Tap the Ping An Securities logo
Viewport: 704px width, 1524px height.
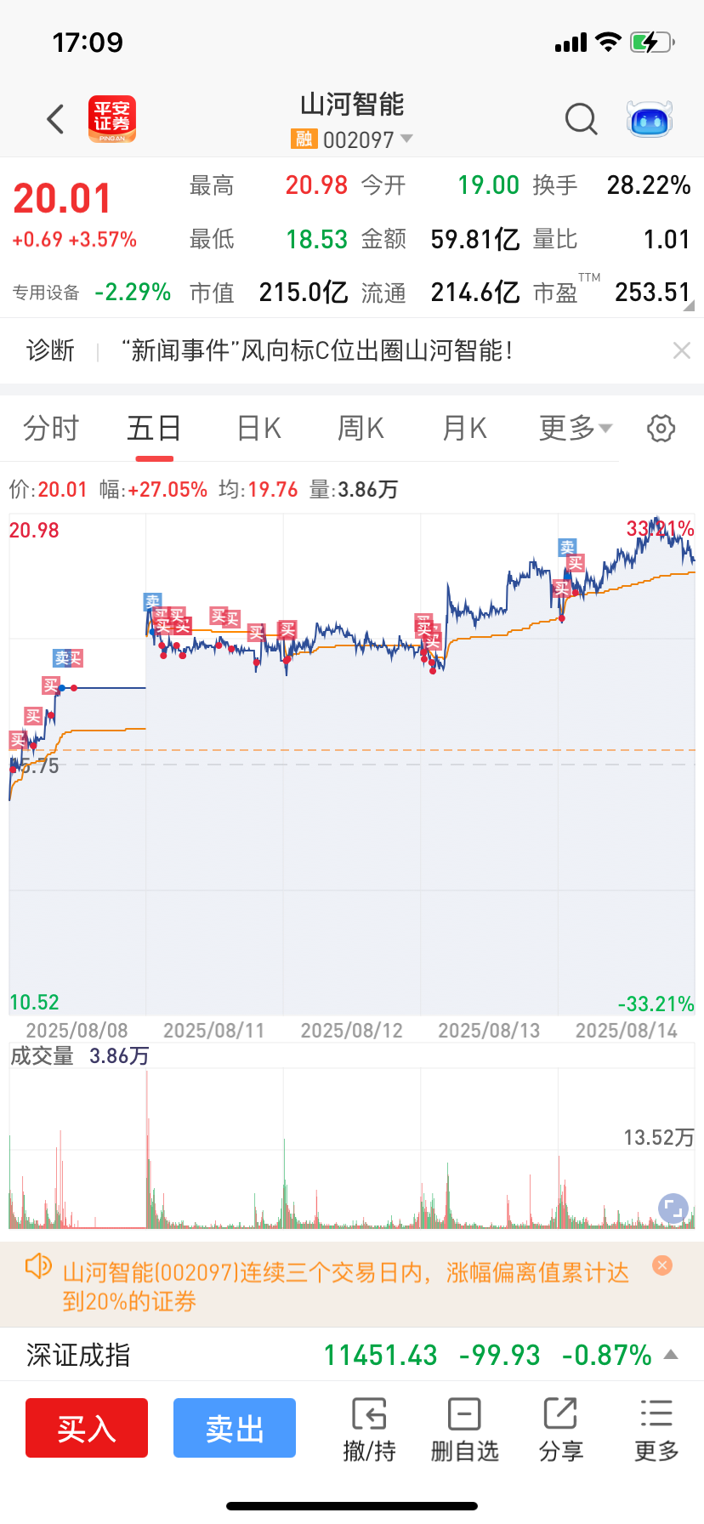(x=112, y=119)
